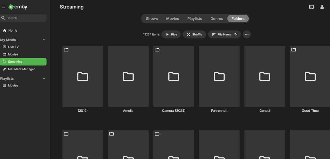Click the user profile icon
This screenshot has width=330, height=159.
[322, 7]
